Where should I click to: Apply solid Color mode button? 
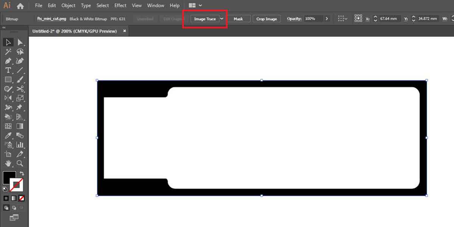point(6,198)
